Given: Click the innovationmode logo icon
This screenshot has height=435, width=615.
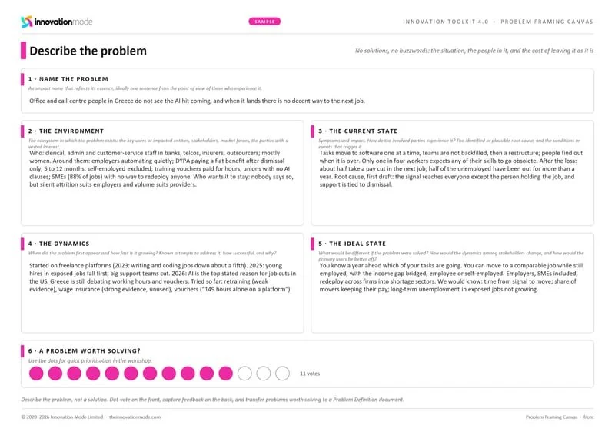Looking at the screenshot, I should click(27, 22).
